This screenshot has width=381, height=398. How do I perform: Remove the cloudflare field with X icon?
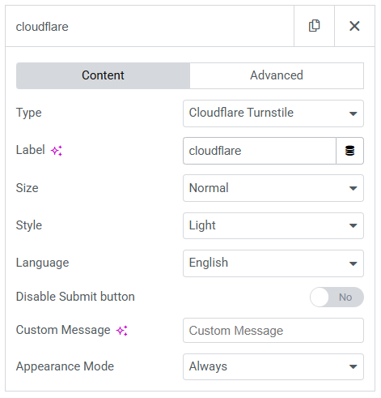354,26
